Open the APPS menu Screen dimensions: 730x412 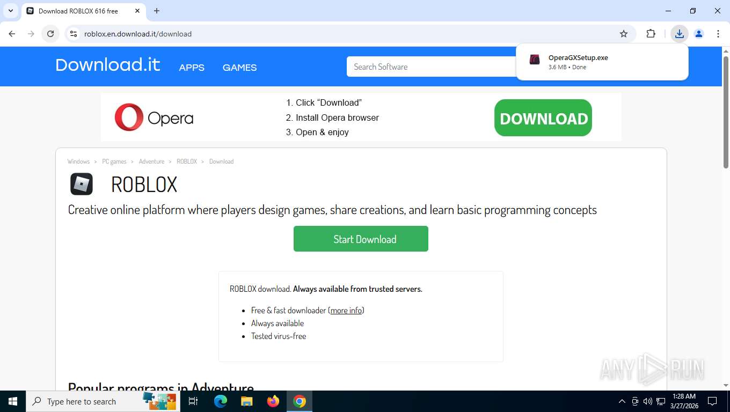pyautogui.click(x=192, y=68)
